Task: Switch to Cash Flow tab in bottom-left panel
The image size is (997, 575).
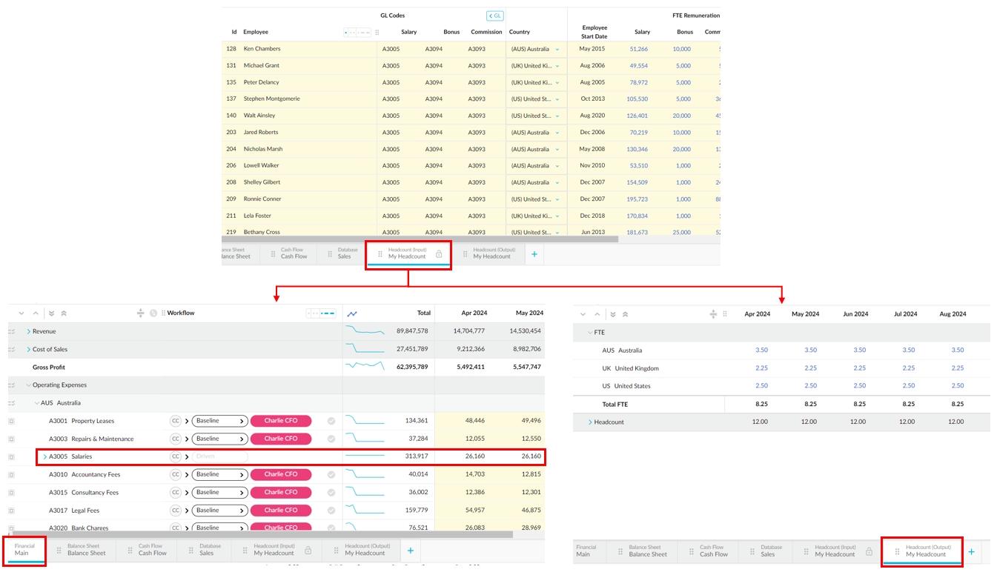Action: point(151,550)
